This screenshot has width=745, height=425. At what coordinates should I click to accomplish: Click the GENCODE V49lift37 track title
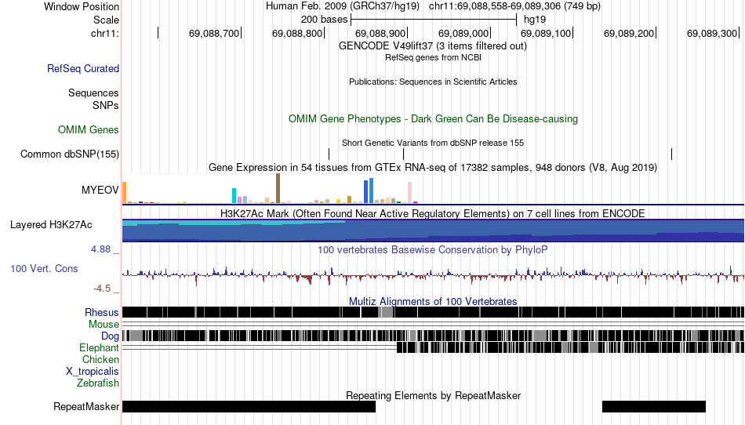(433, 46)
